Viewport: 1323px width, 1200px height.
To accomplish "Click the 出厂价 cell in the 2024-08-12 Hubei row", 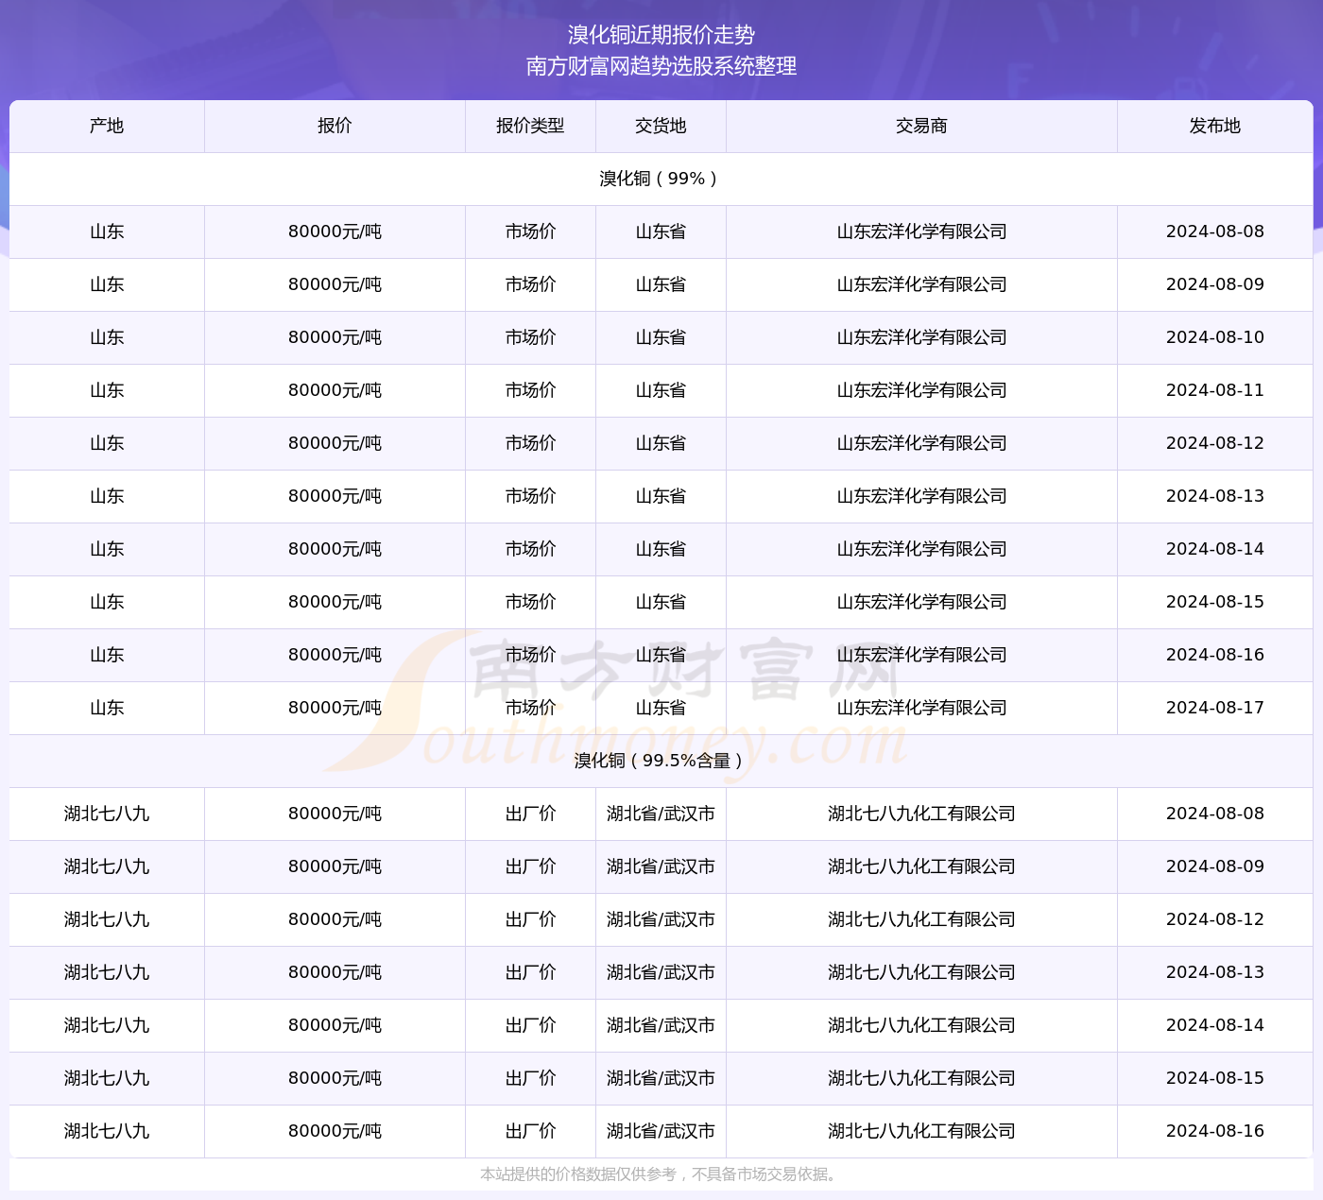I will point(530,919).
